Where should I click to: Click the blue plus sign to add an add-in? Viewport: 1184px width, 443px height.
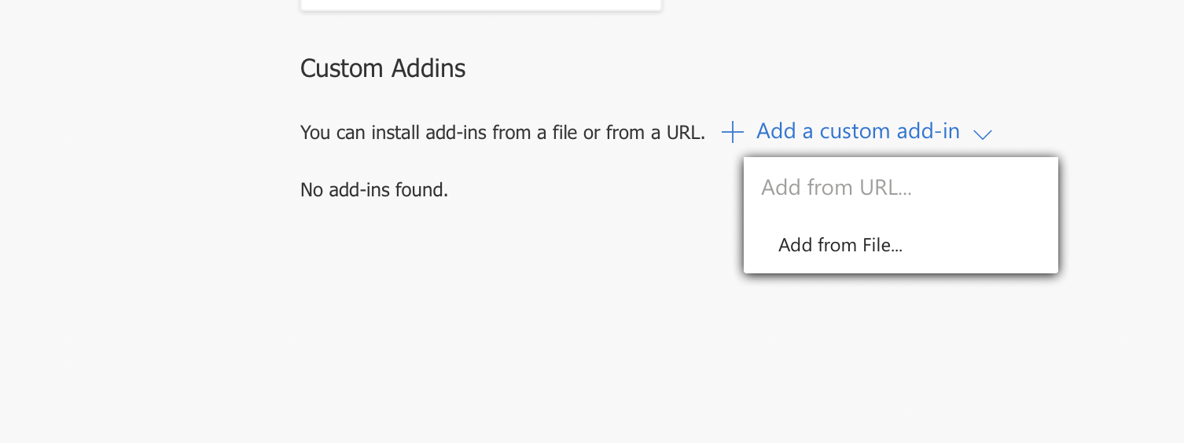733,133
